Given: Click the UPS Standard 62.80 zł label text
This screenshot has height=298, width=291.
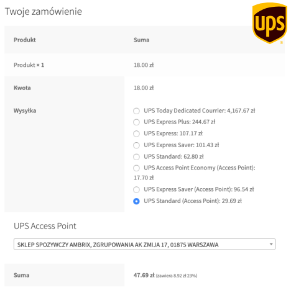Looking at the screenshot, I should 173,156.
